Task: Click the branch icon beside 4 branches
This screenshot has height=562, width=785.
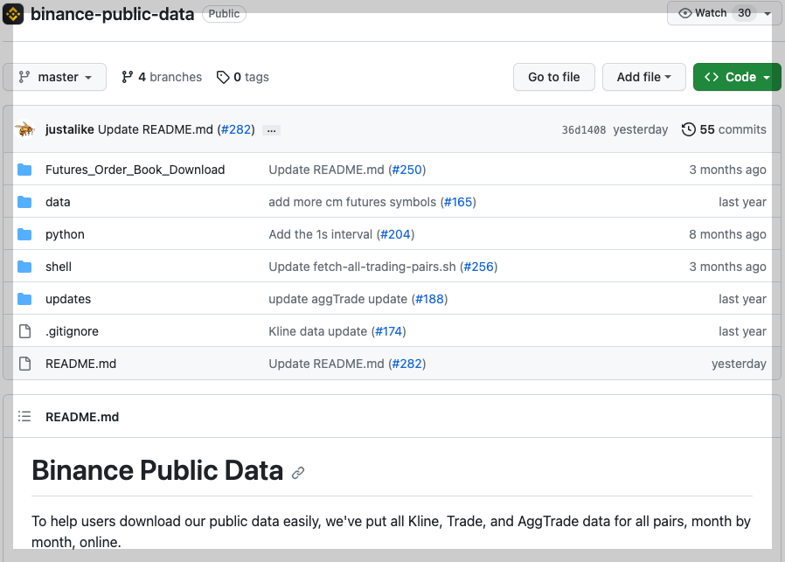Action: [127, 77]
